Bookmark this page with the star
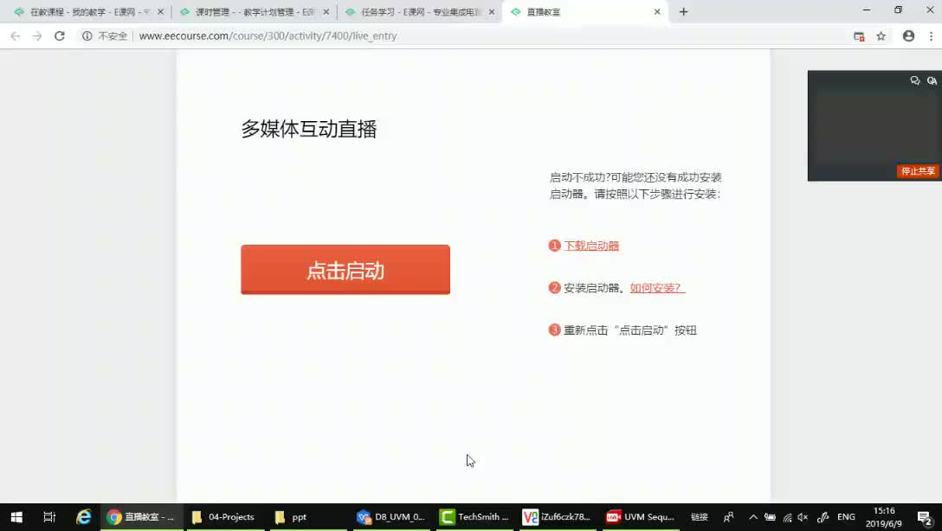The height and width of the screenshot is (531, 942). (881, 36)
